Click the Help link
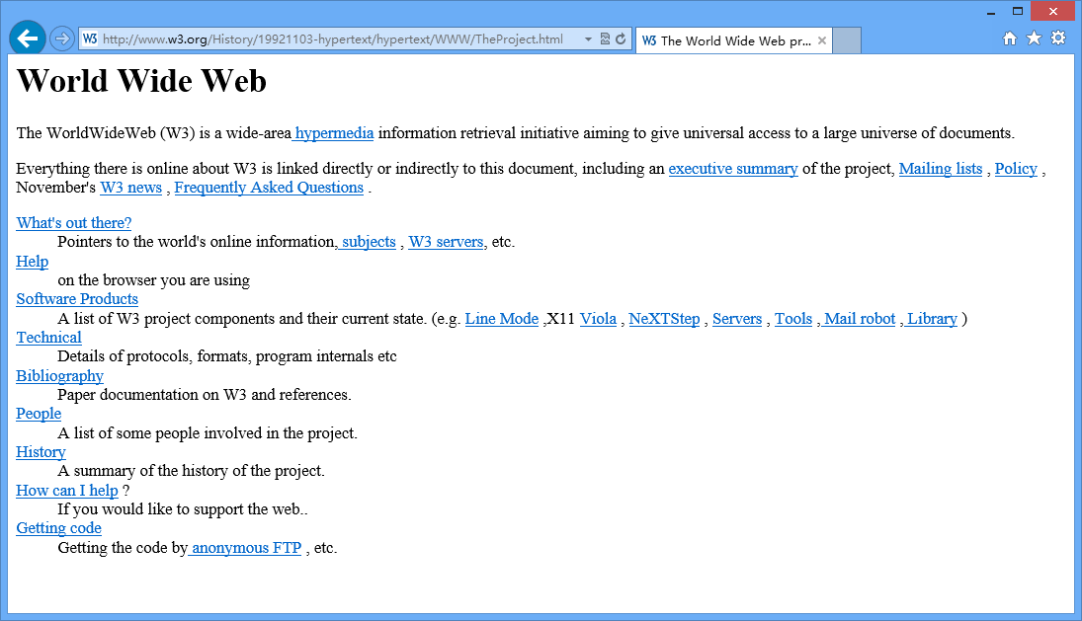The width and height of the screenshot is (1082, 621). click(33, 262)
